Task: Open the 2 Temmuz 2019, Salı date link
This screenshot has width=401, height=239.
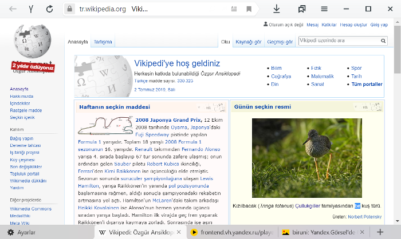Action: point(155,90)
